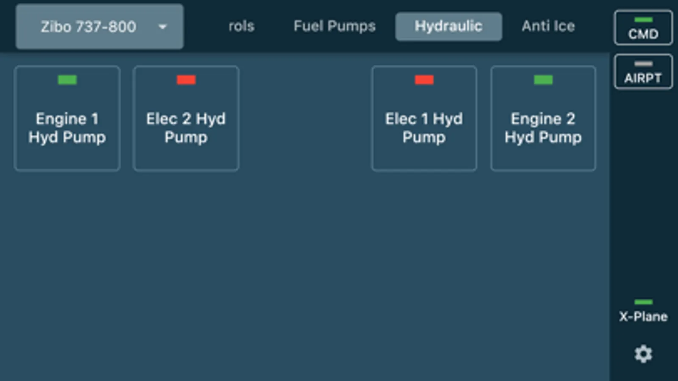Toggle the Engine 2 Hyd Pump
This screenshot has height=381, width=678.
point(543,119)
